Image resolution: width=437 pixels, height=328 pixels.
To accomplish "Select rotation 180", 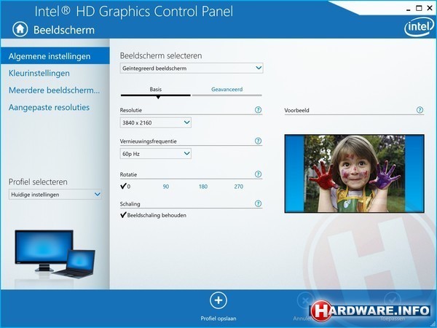I will (203, 187).
